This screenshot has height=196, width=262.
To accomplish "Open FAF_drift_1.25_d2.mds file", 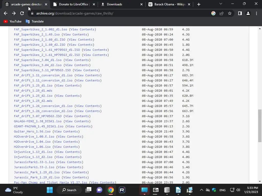I will click(x=33, y=101).
